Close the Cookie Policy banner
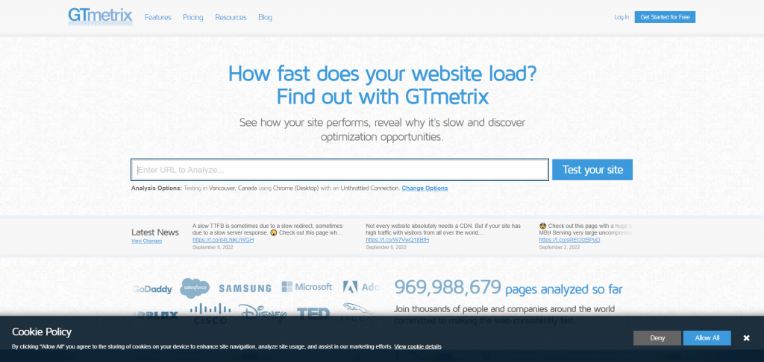The width and height of the screenshot is (764, 362). (x=746, y=338)
